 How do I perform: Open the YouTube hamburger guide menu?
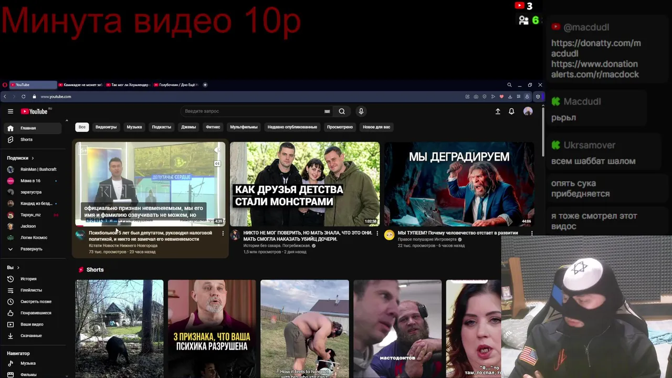point(10,111)
